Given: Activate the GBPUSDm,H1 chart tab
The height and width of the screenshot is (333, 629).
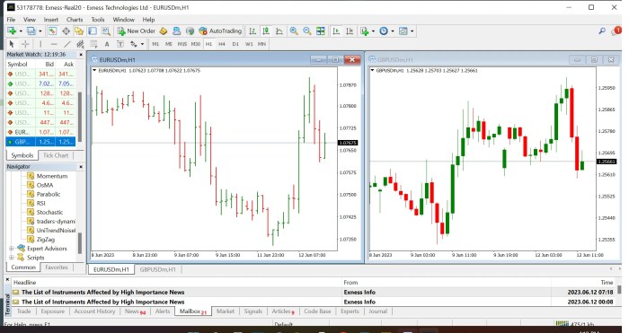Looking at the screenshot, I should pyautogui.click(x=157, y=269).
